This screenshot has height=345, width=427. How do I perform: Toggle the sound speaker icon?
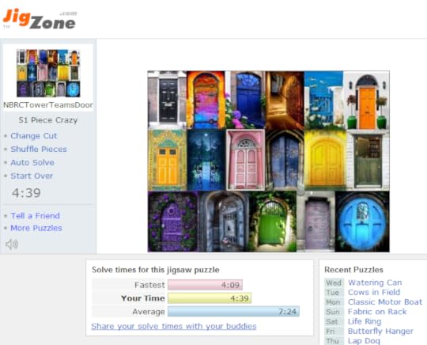pos(12,245)
